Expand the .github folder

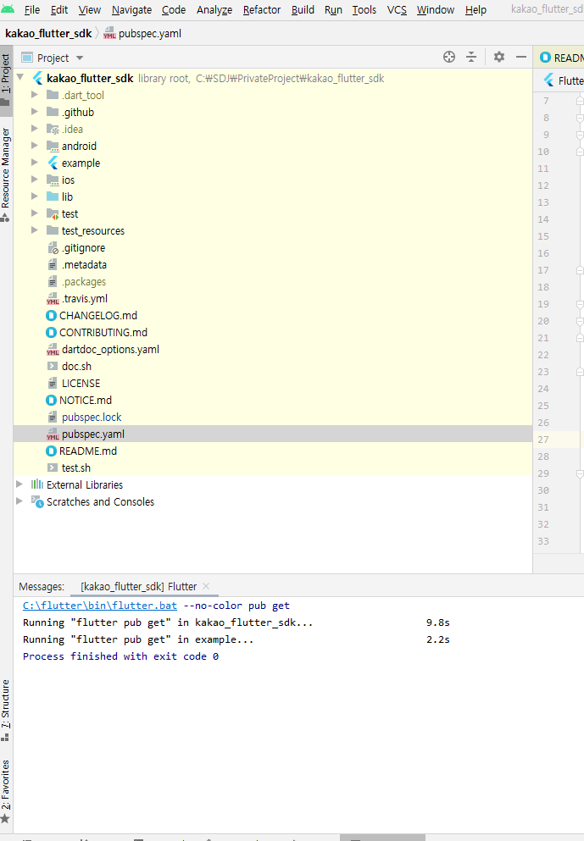pos(35,112)
